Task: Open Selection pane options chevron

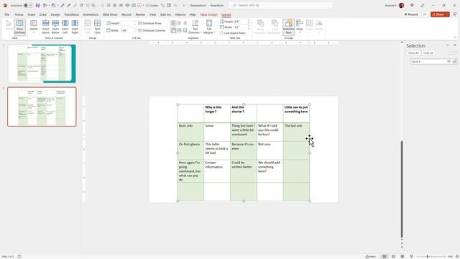Action: tap(448, 45)
